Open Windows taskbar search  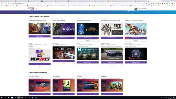[5, 98]
